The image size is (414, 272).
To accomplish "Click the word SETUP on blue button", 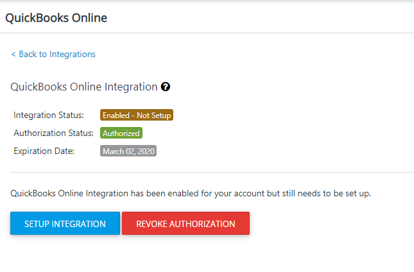I will click(x=37, y=224).
